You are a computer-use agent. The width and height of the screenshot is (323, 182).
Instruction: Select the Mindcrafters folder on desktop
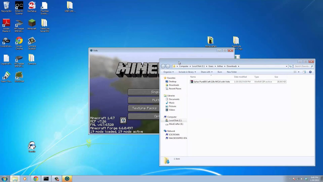click(211, 42)
